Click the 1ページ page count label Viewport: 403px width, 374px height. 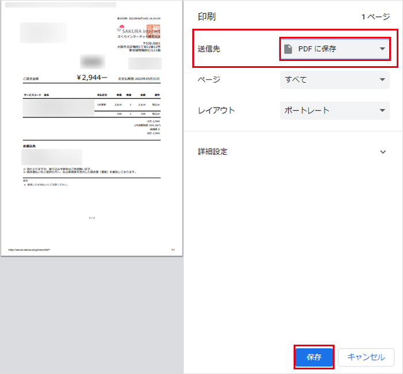click(375, 17)
